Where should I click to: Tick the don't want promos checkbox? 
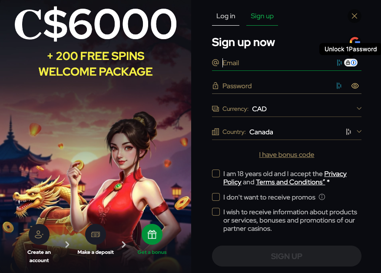click(x=216, y=197)
